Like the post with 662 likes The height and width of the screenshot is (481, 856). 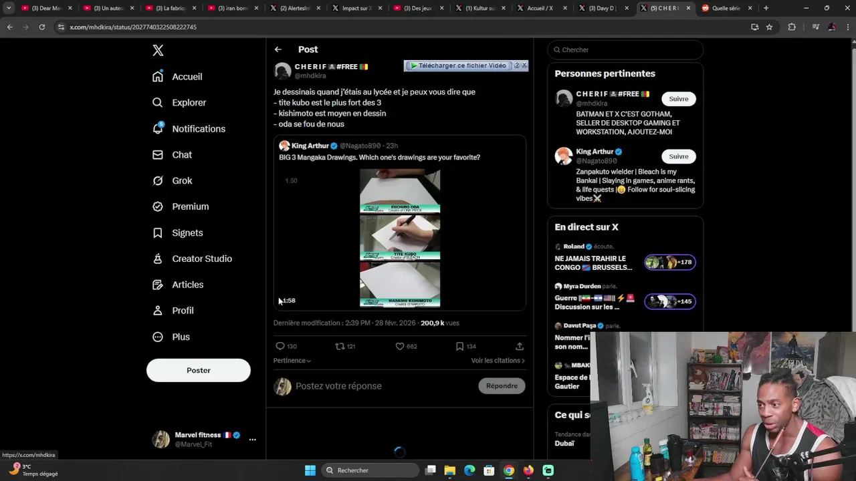pyautogui.click(x=400, y=346)
